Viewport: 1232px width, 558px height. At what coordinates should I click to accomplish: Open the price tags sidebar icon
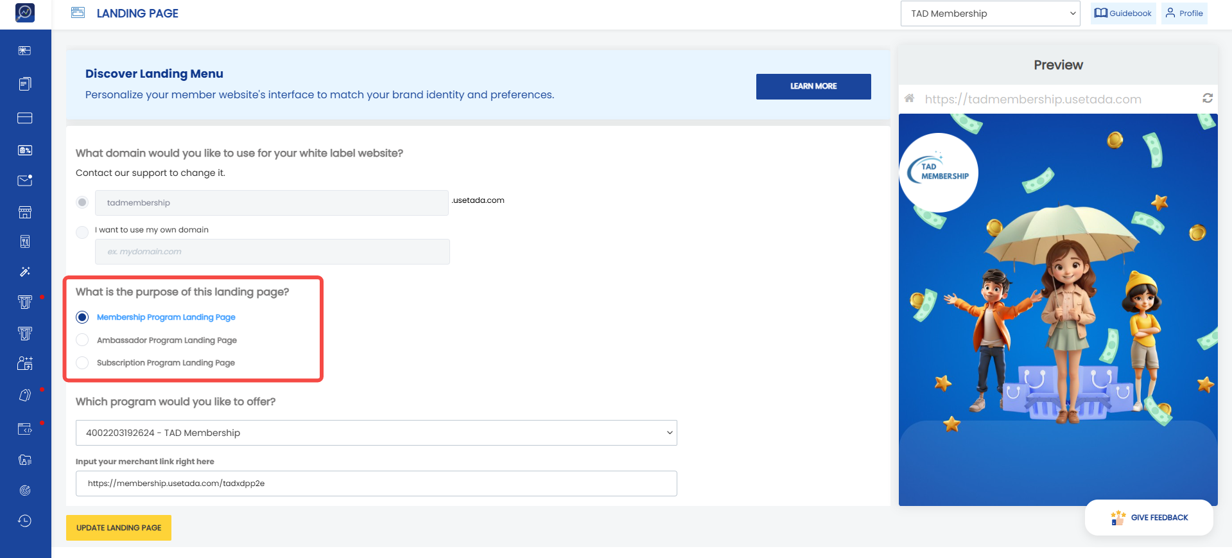point(25,395)
